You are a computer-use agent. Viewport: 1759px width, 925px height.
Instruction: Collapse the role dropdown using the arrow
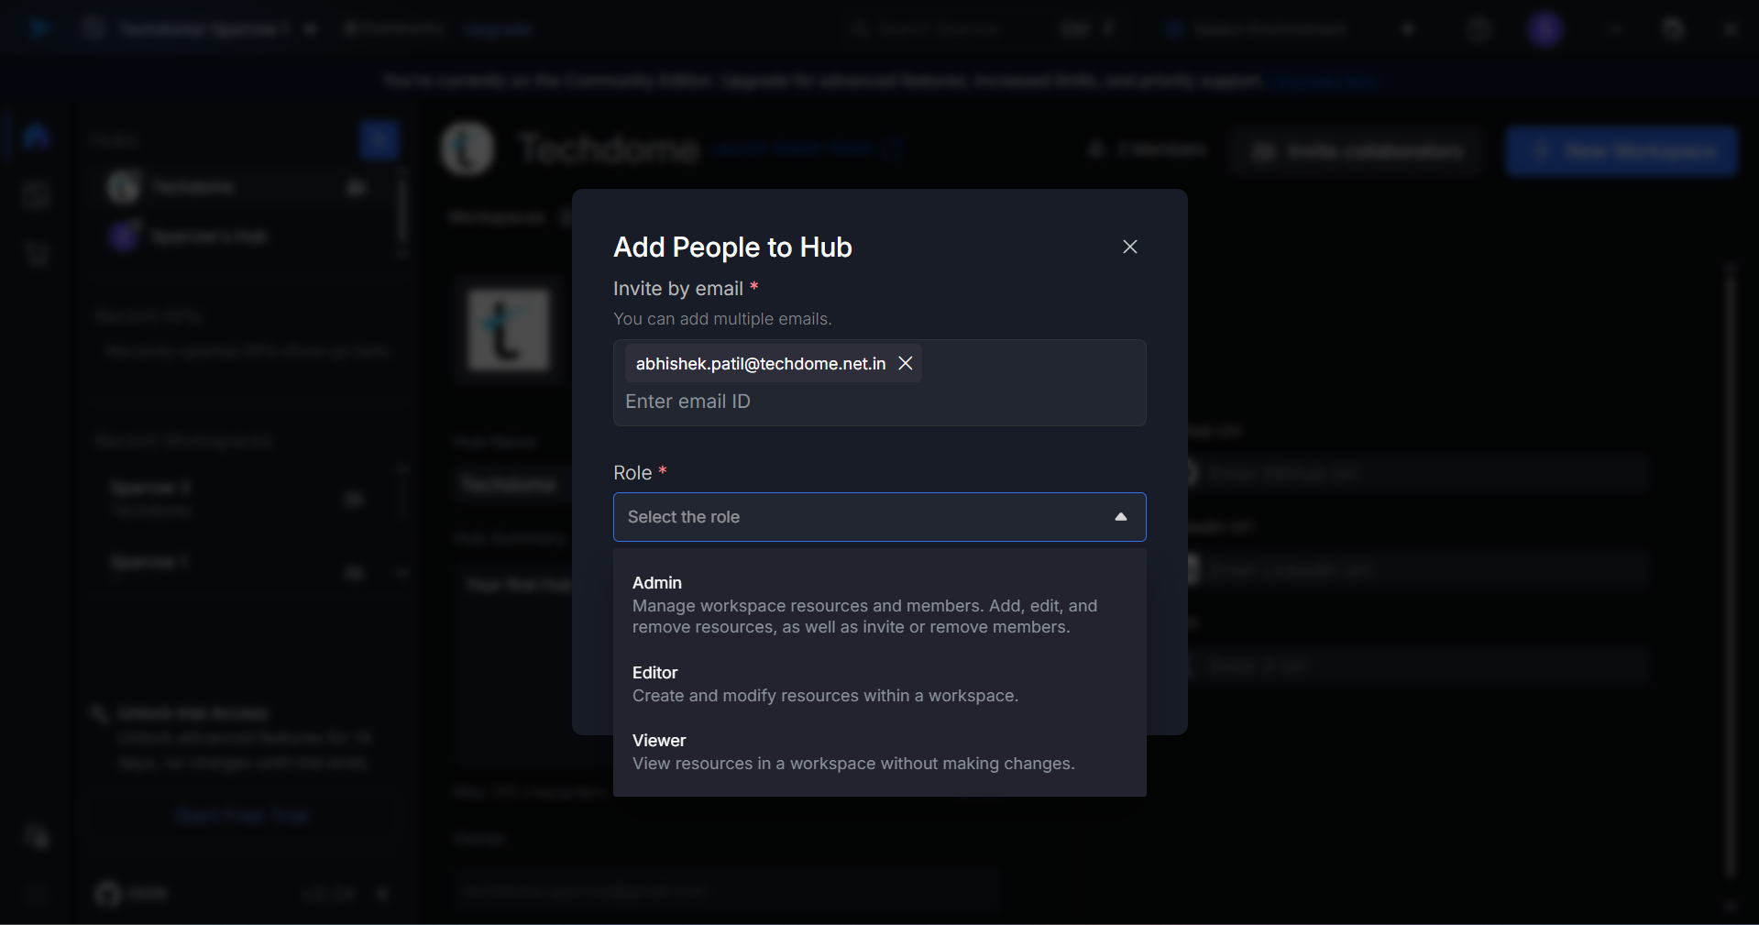(1120, 517)
